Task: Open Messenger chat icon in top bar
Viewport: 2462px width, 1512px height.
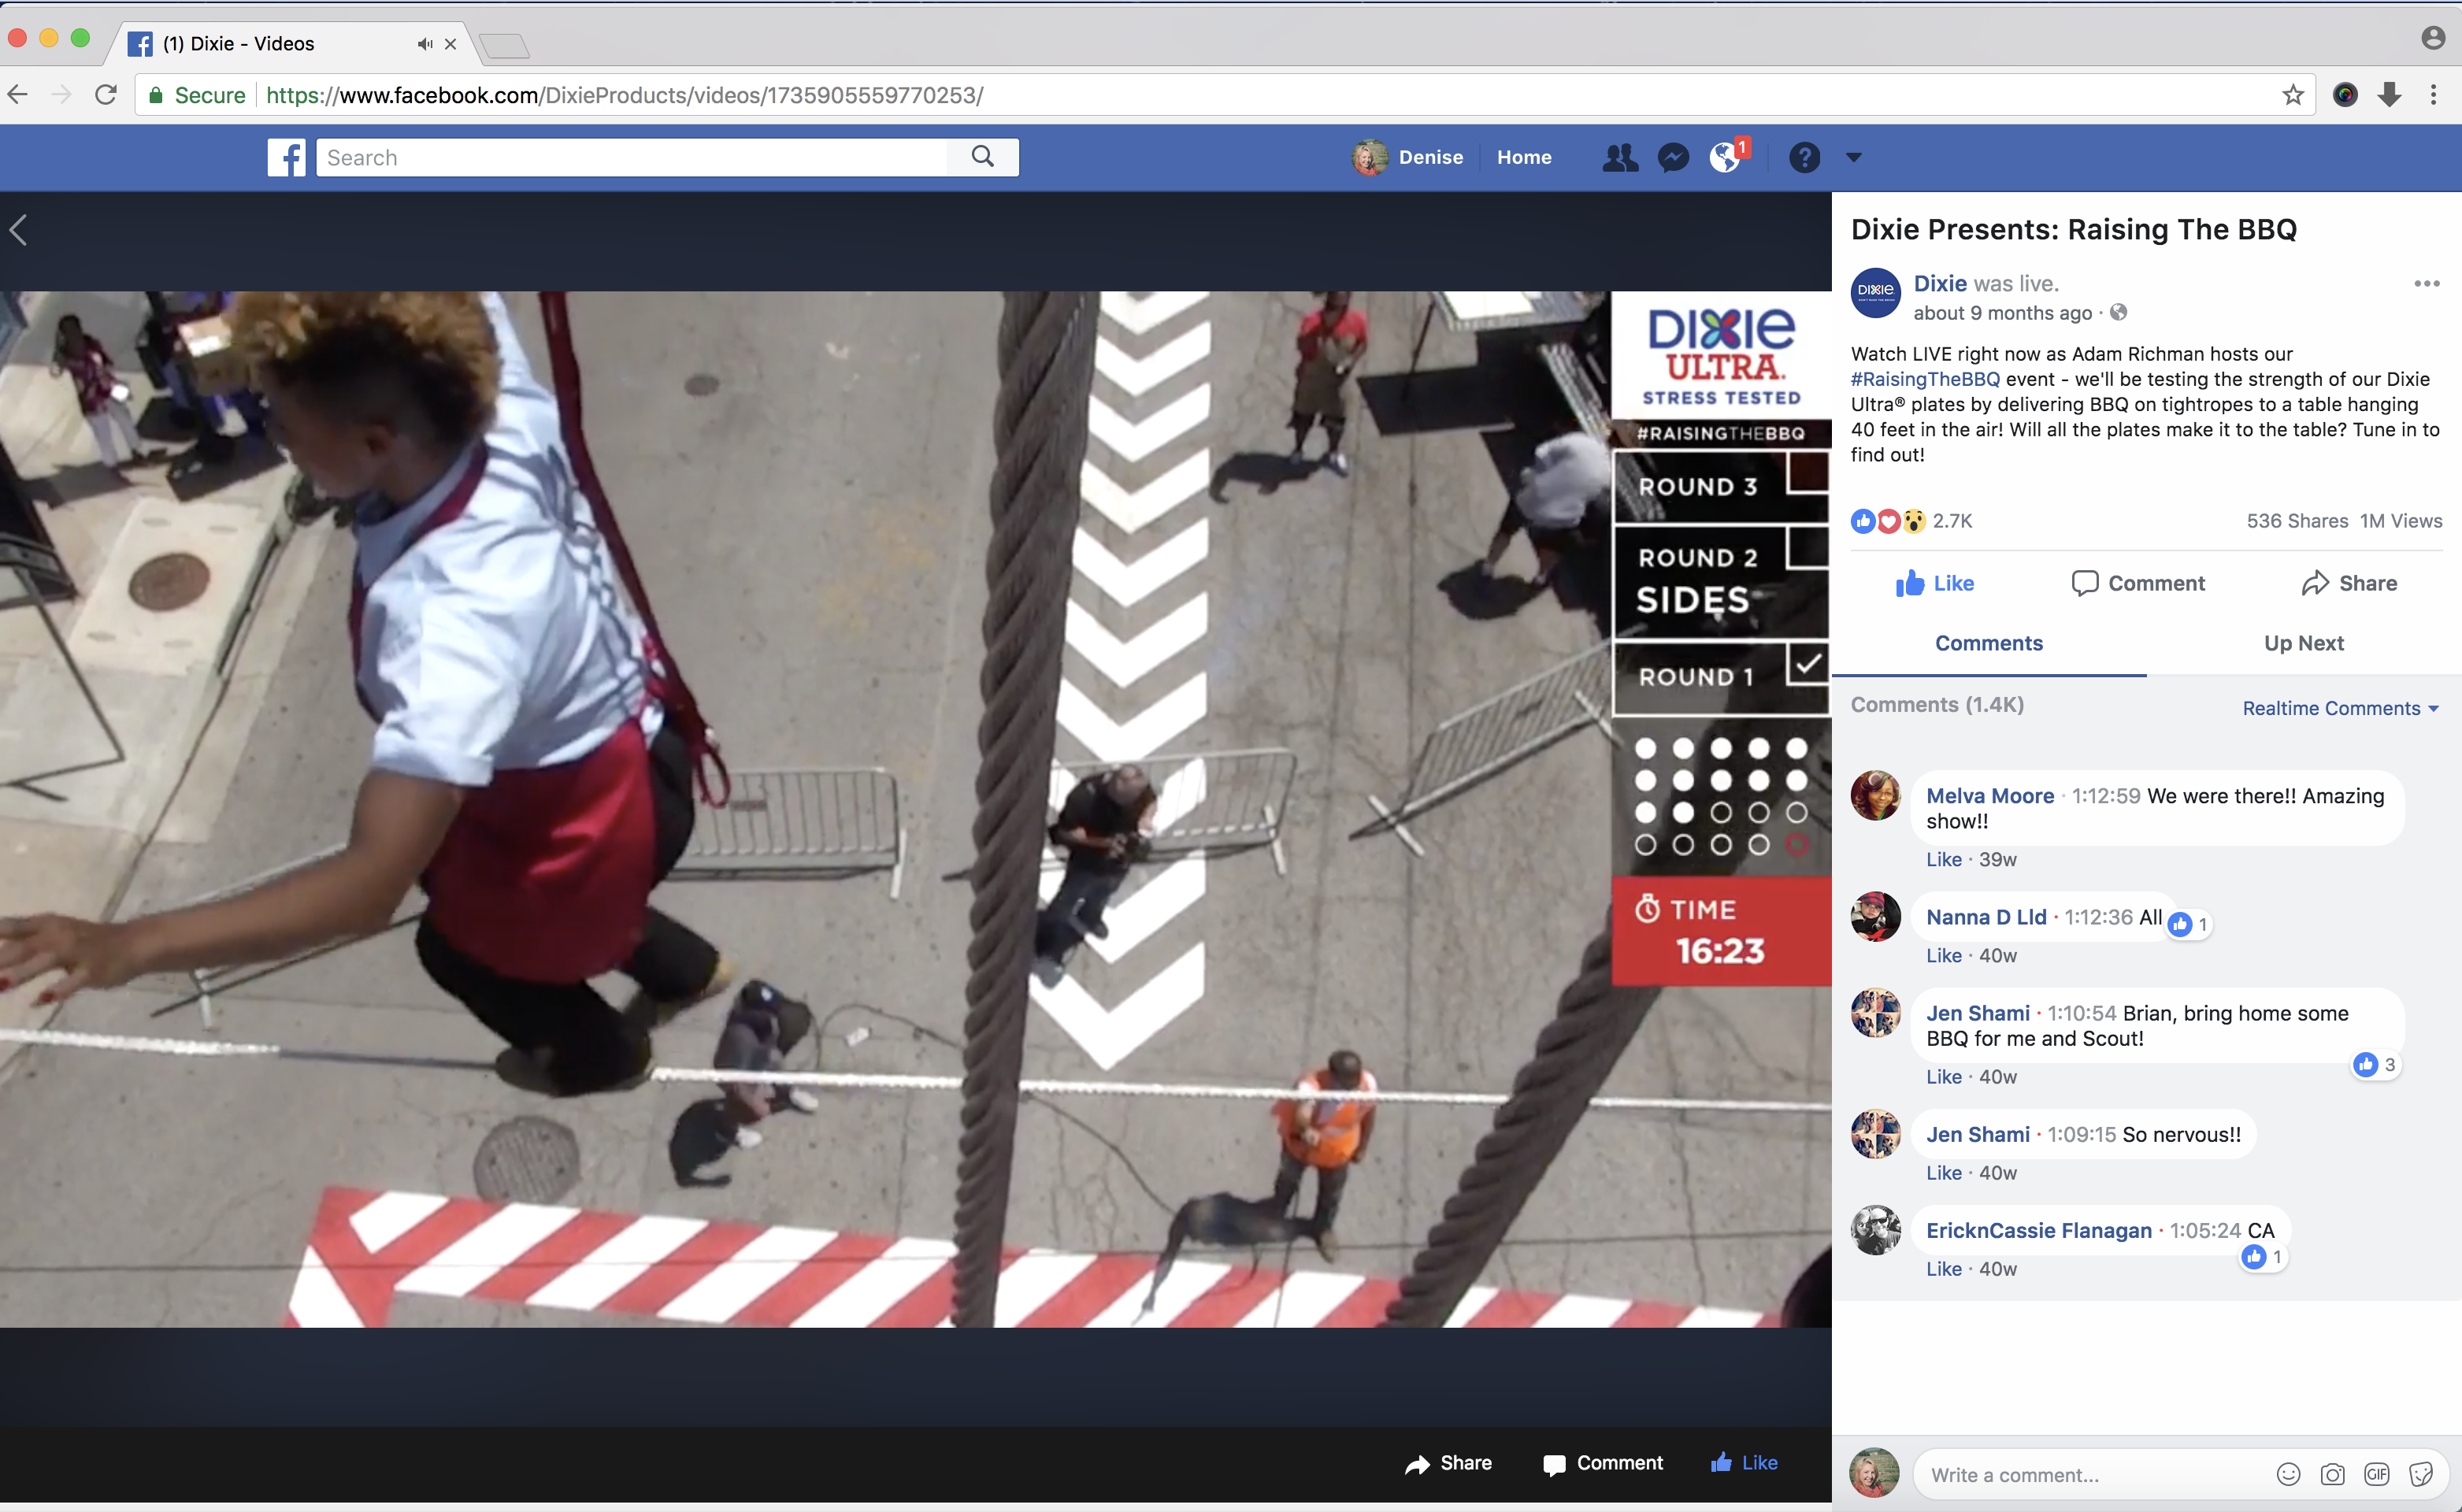Action: click(1673, 157)
